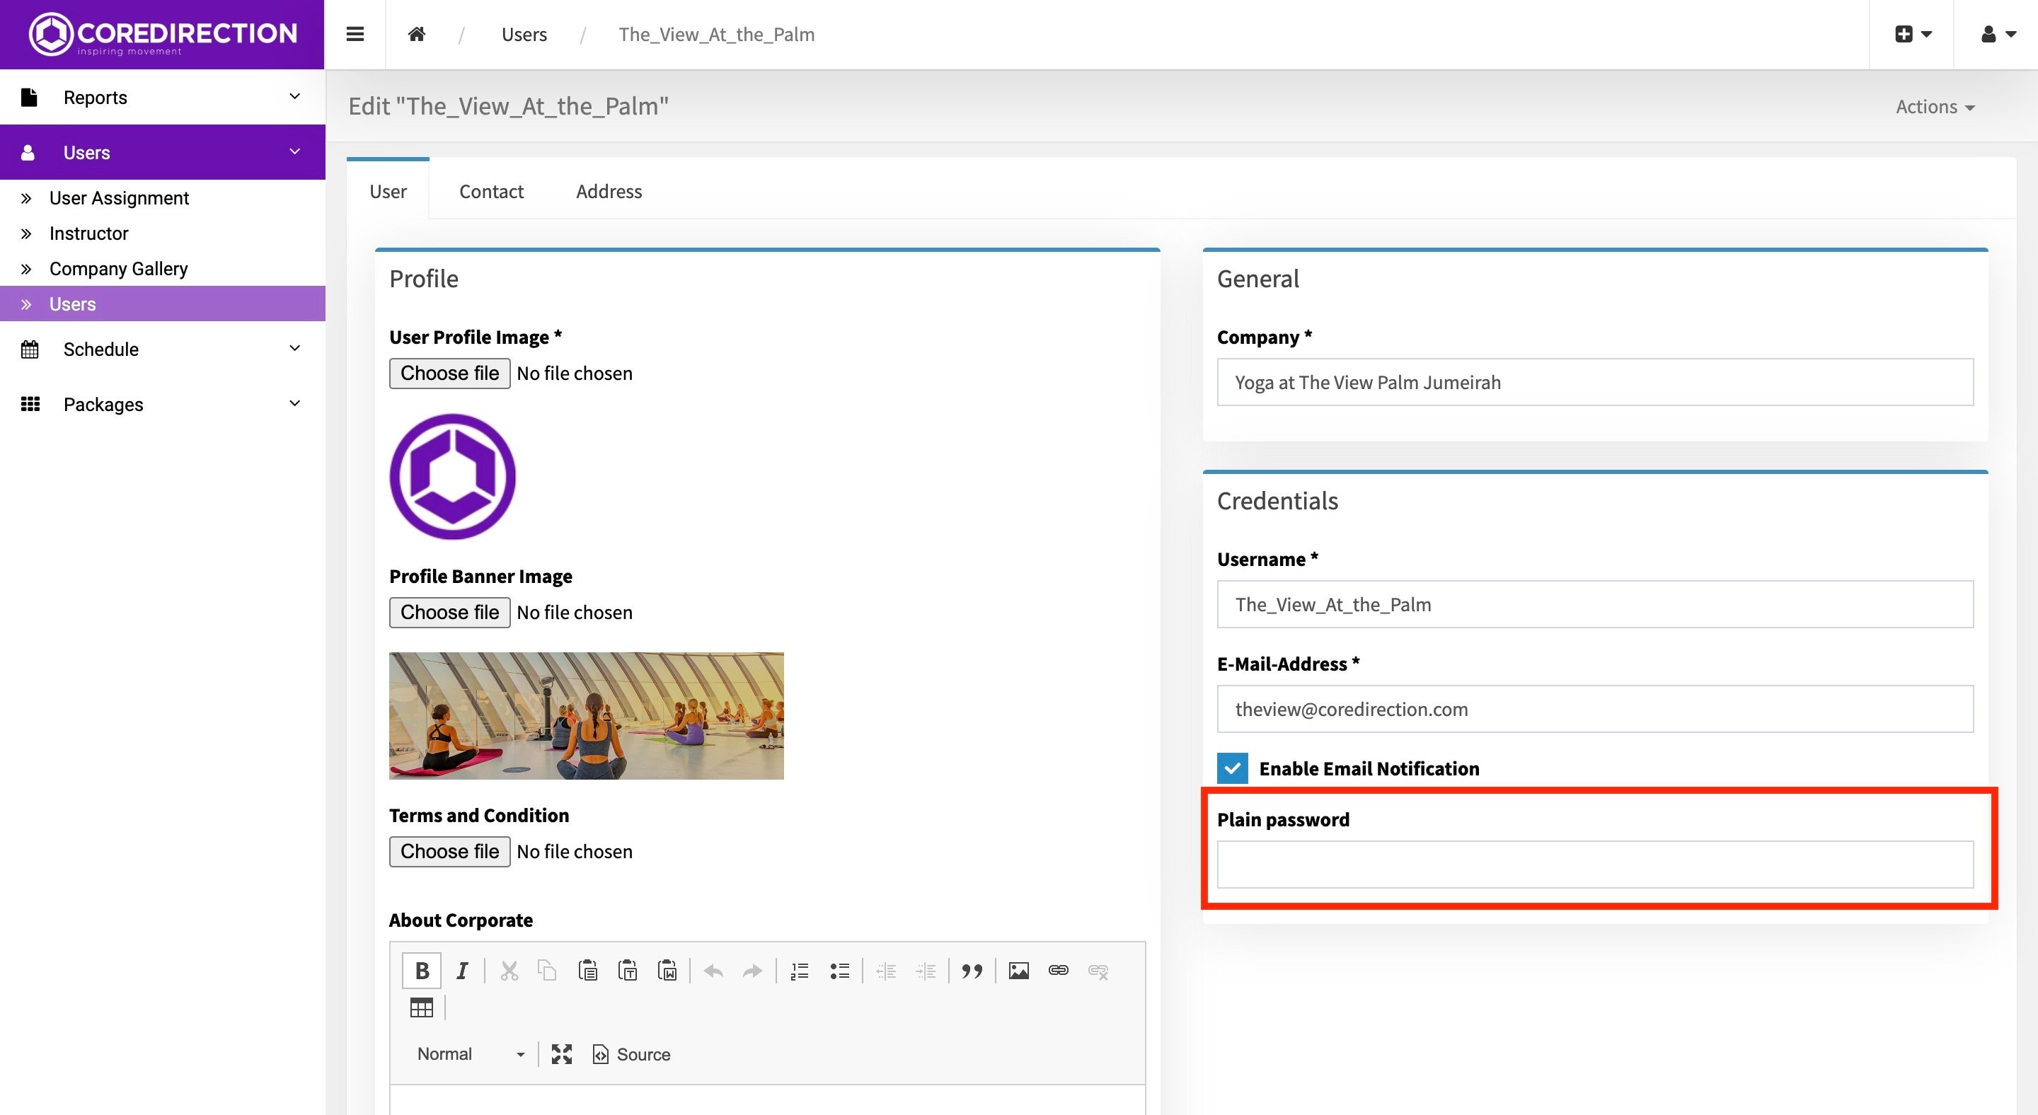The width and height of the screenshot is (2038, 1115).
Task: Click the Block Quote icon
Action: click(972, 970)
